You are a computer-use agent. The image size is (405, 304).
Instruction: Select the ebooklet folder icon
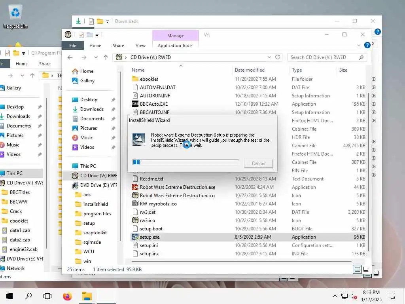(x=135, y=79)
